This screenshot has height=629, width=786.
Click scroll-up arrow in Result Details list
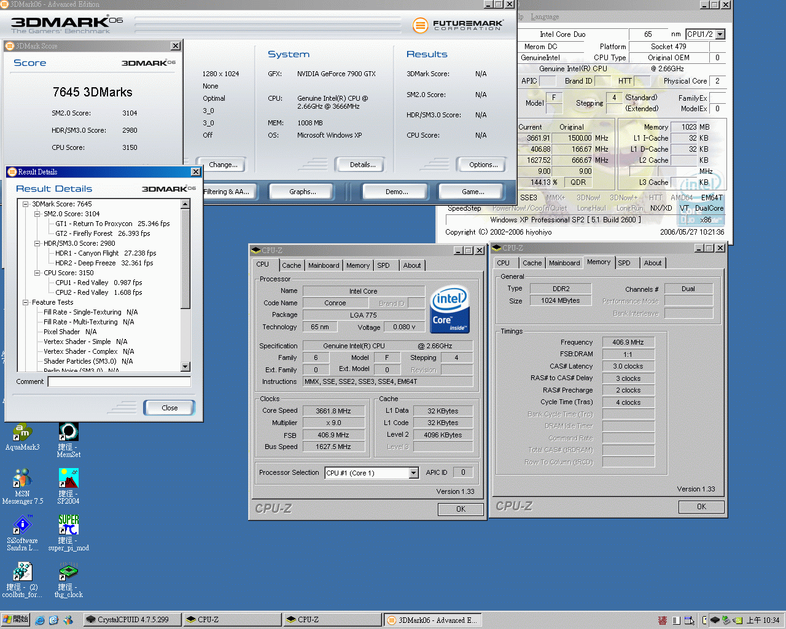(185, 204)
